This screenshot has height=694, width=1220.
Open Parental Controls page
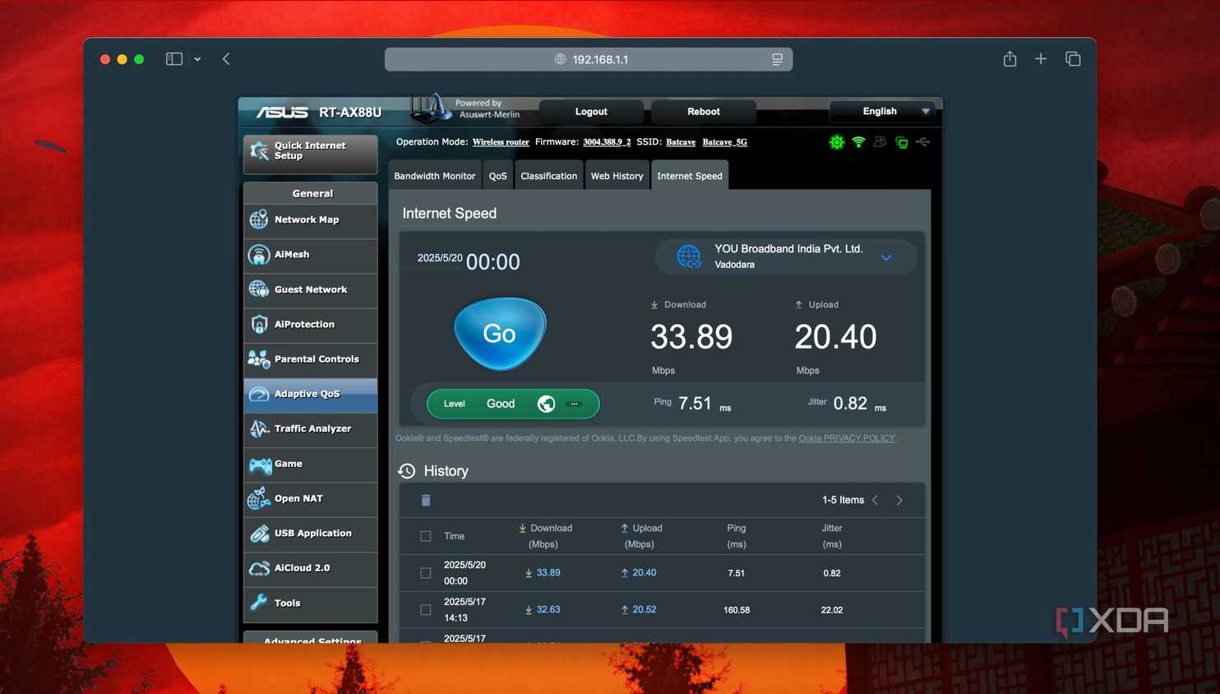311,359
